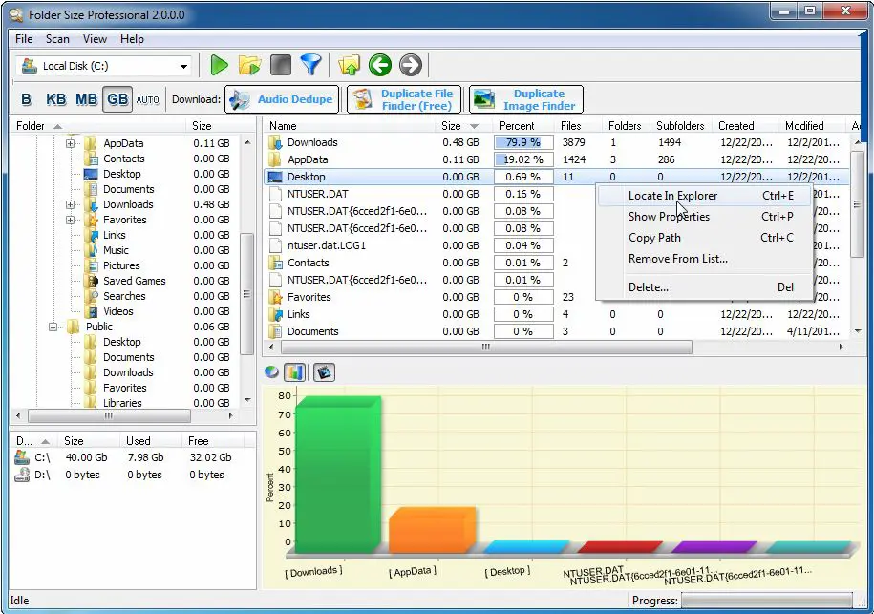Open the blue funnel filter tool
The width and height of the screenshot is (874, 614).
point(310,65)
